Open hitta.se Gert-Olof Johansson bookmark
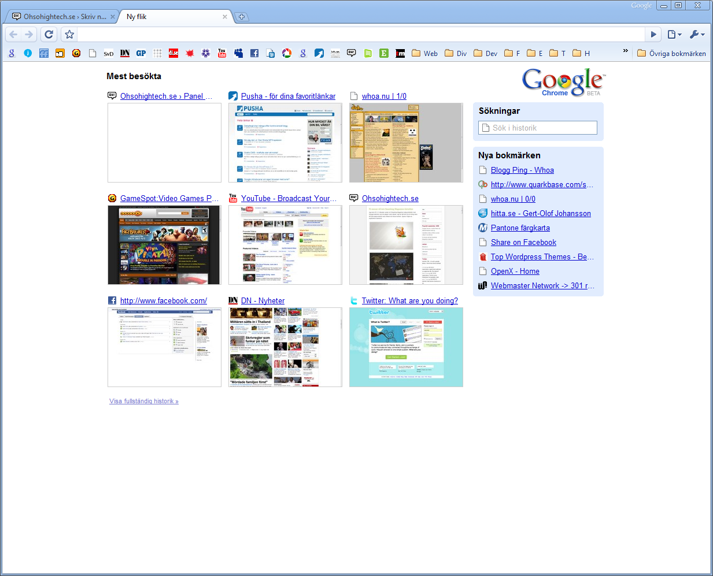Viewport: 713px width, 576px height. 541,213
